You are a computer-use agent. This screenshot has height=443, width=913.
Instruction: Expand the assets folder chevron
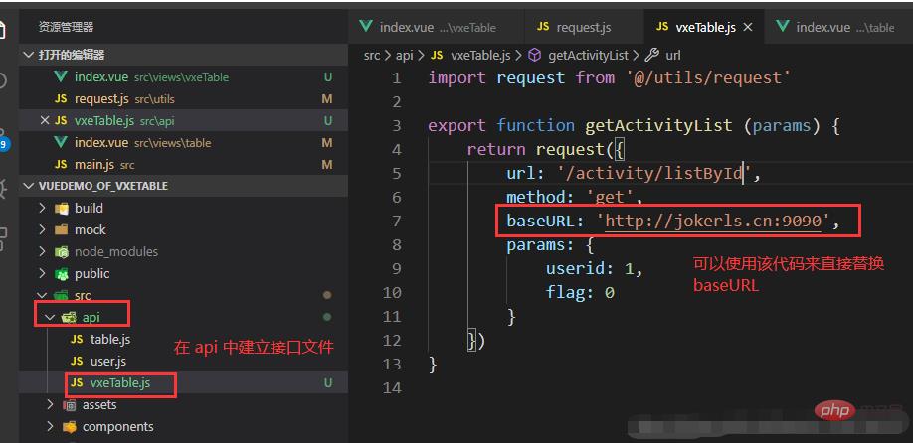(50, 405)
